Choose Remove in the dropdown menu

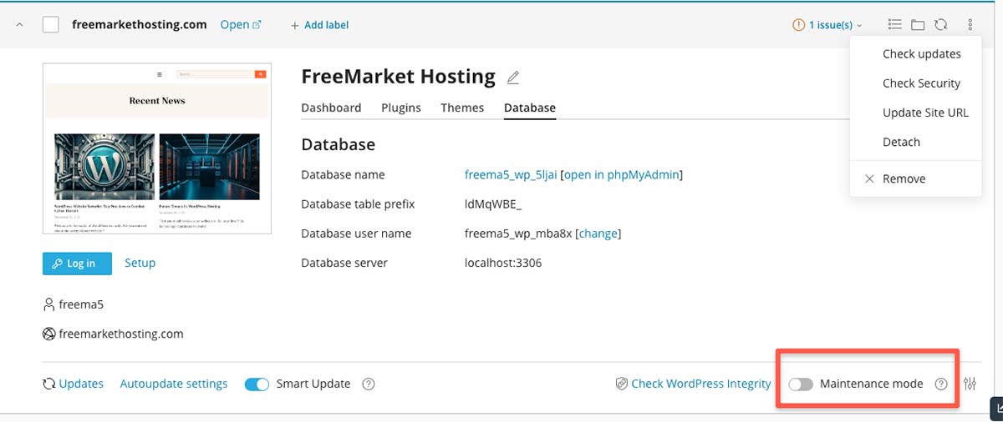pyautogui.click(x=904, y=178)
